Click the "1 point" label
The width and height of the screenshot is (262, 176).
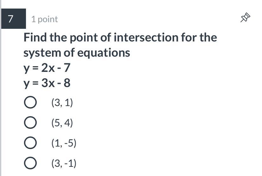click(x=44, y=19)
